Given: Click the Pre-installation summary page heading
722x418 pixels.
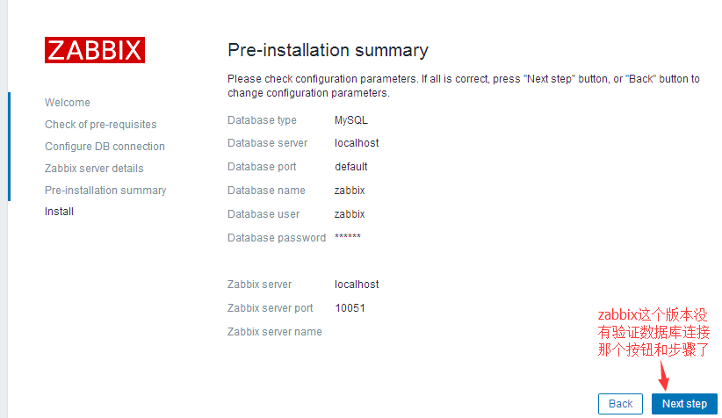Looking at the screenshot, I should click(328, 50).
